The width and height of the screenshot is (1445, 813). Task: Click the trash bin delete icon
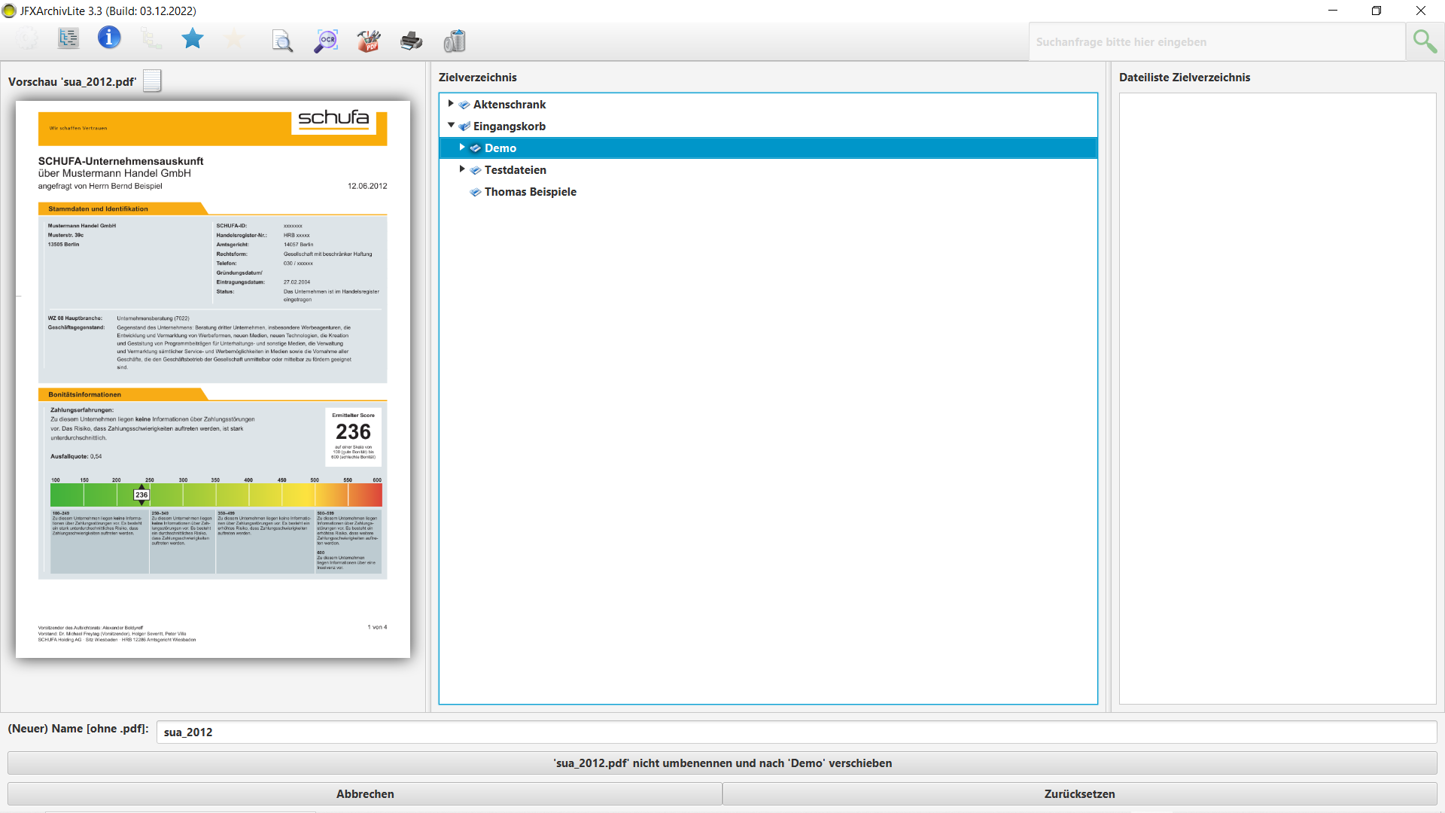click(x=455, y=41)
